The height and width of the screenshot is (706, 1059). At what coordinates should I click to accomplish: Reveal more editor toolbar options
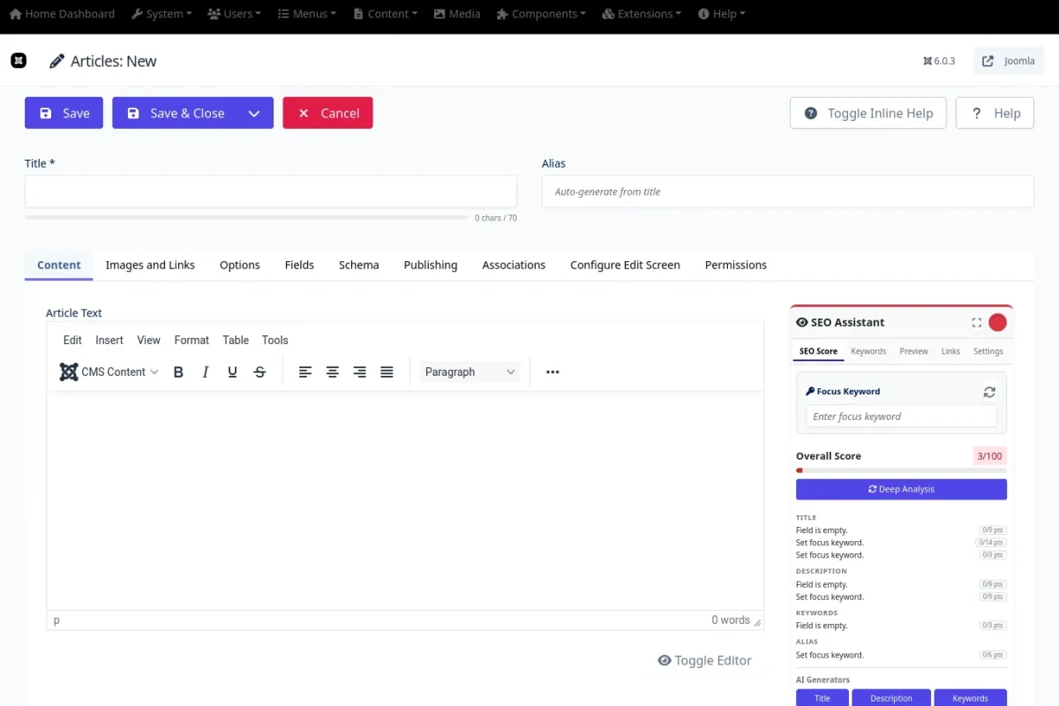click(x=552, y=372)
